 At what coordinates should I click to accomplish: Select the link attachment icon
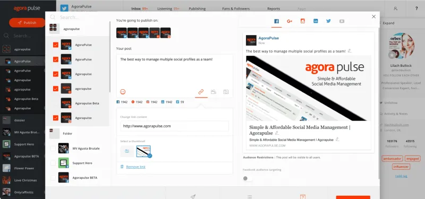pos(201,92)
